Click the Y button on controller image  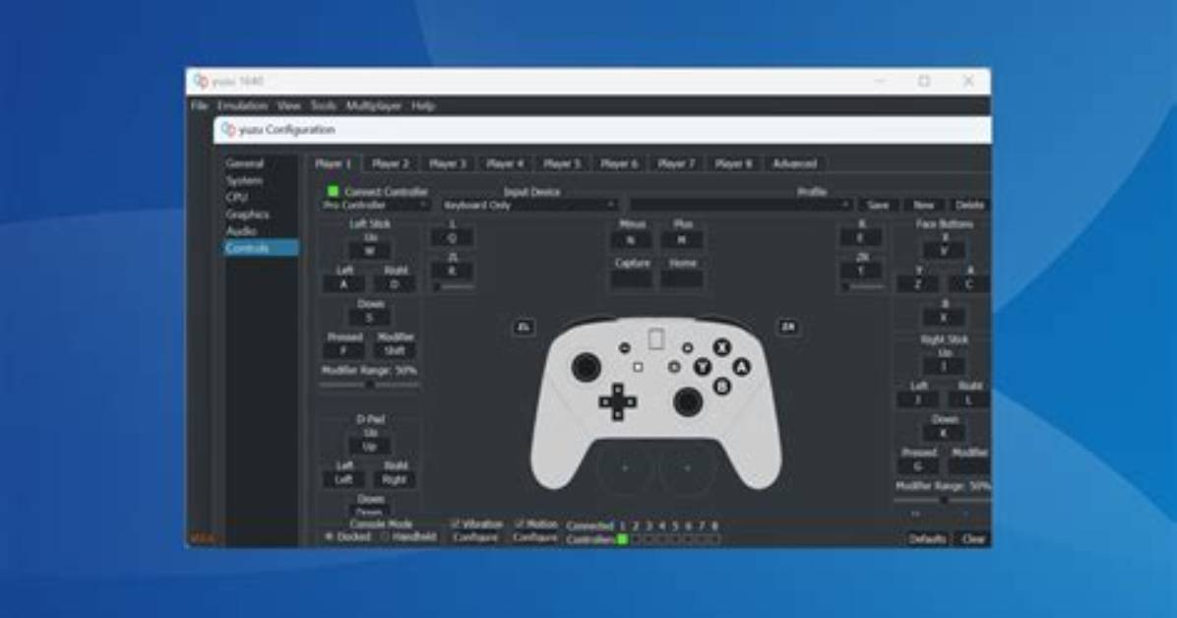tap(703, 366)
